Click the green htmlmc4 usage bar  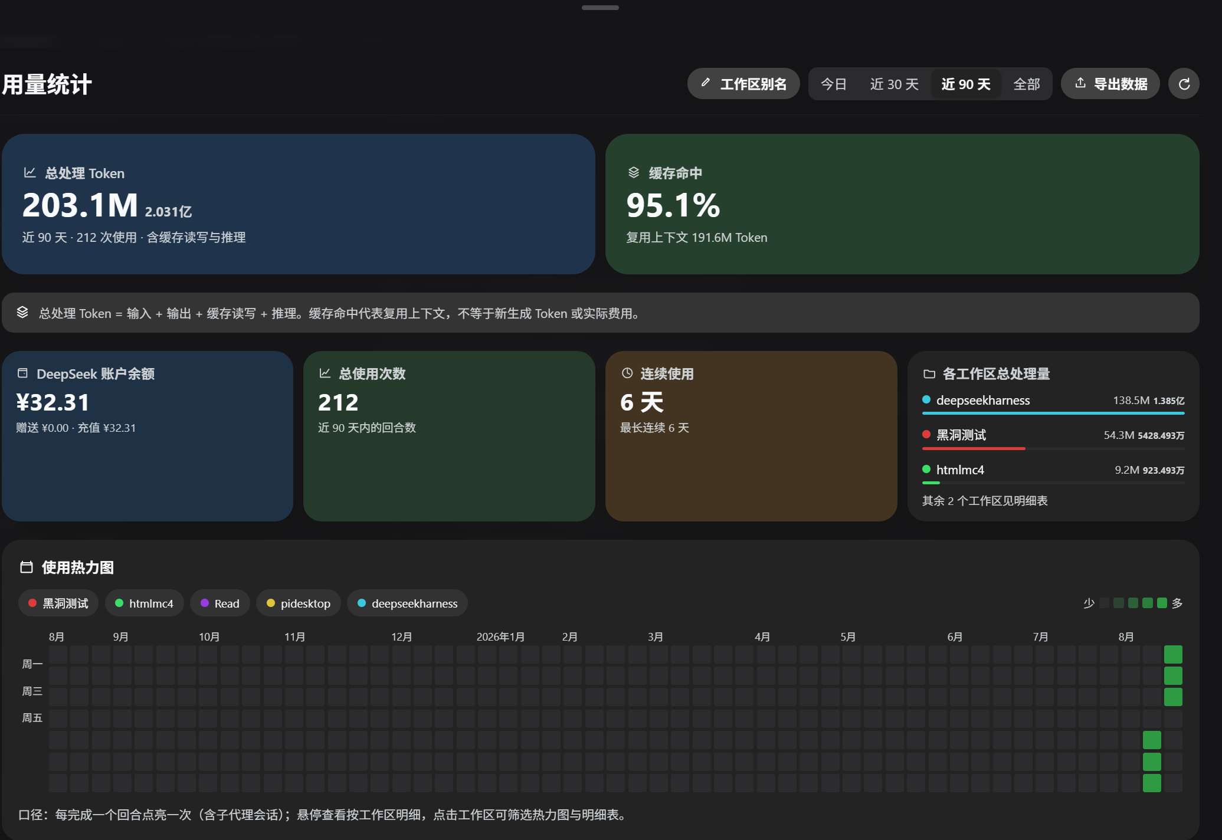(x=931, y=483)
